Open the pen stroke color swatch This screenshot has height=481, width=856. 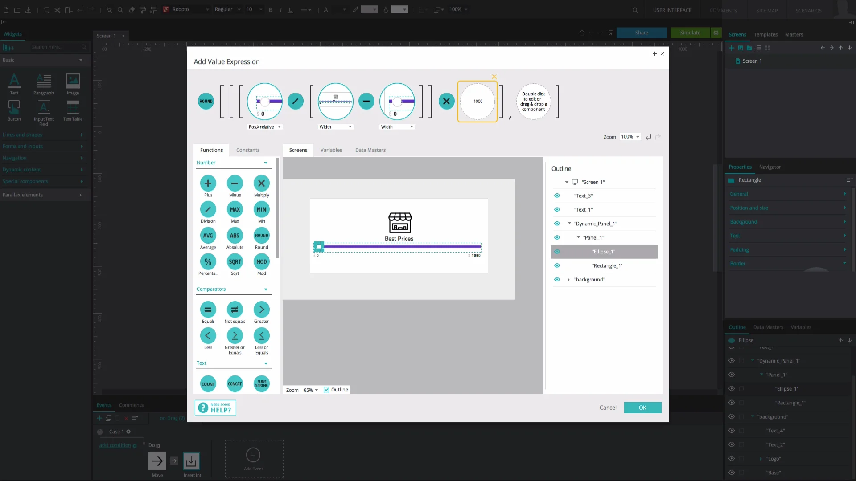pyautogui.click(x=370, y=9)
